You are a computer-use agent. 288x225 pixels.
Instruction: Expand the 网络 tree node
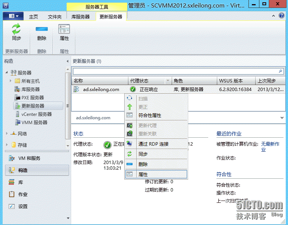[x=7, y=134]
